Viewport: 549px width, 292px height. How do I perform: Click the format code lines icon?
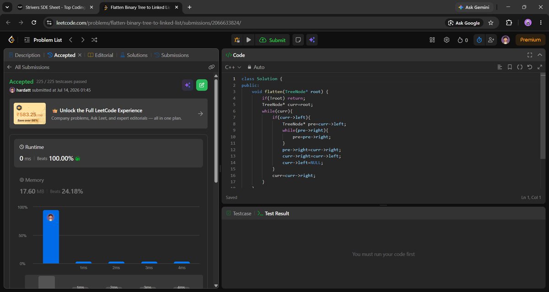(x=500, y=67)
